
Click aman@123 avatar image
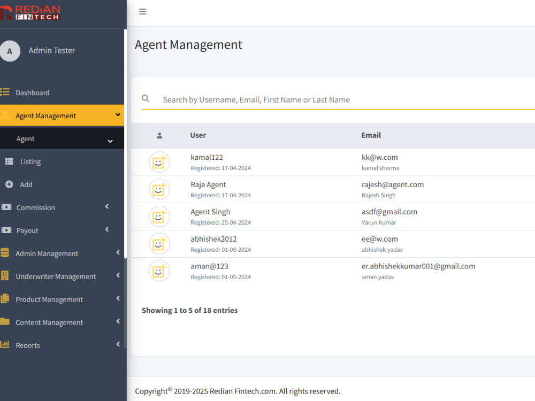(159, 271)
